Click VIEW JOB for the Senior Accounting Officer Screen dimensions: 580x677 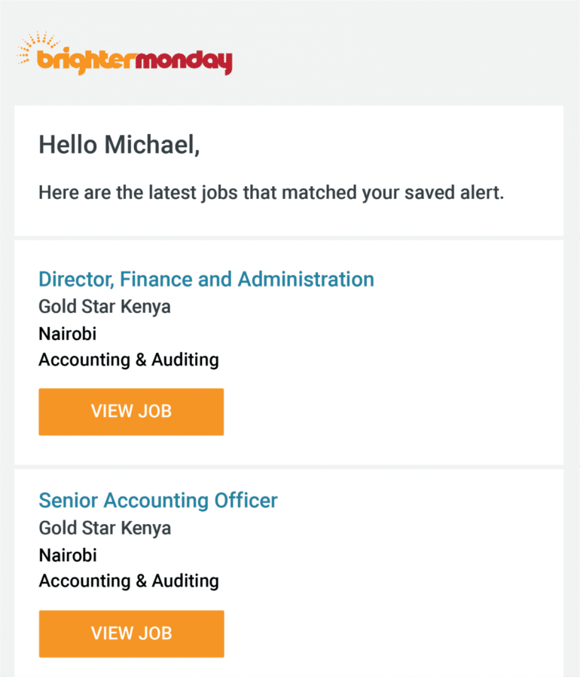pyautogui.click(x=131, y=633)
